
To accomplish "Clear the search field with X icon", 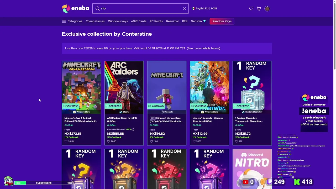I will click(184, 9).
